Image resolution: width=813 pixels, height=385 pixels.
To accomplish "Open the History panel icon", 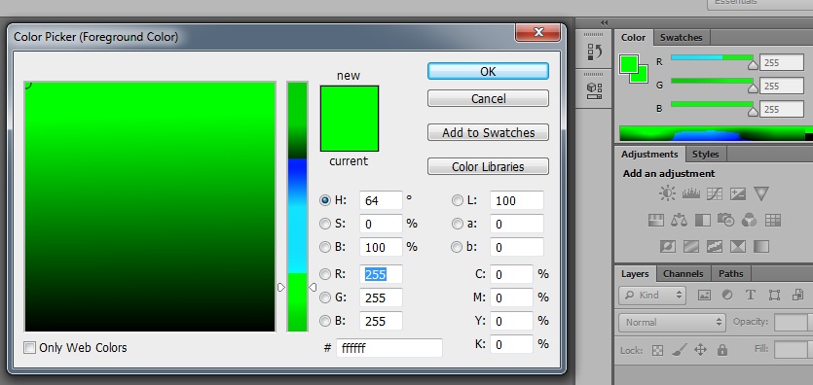I will click(594, 52).
